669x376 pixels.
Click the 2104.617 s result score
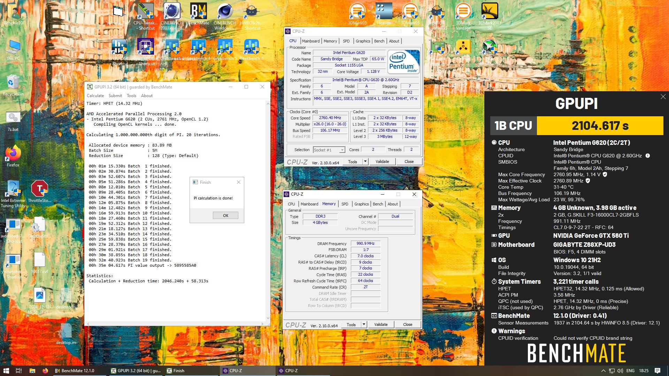pyautogui.click(x=600, y=125)
